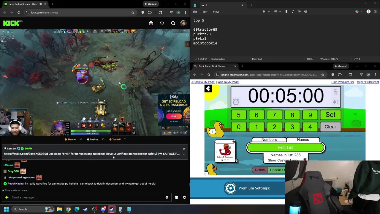The image size is (380, 214).
Task: Open the Windows Start menu
Action: pyautogui.click(x=6, y=209)
